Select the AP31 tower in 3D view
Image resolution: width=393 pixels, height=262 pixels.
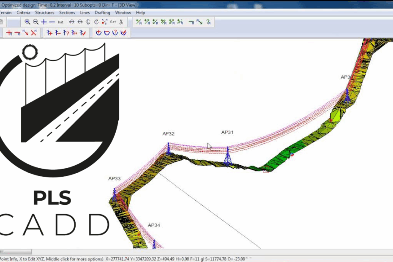click(x=227, y=156)
